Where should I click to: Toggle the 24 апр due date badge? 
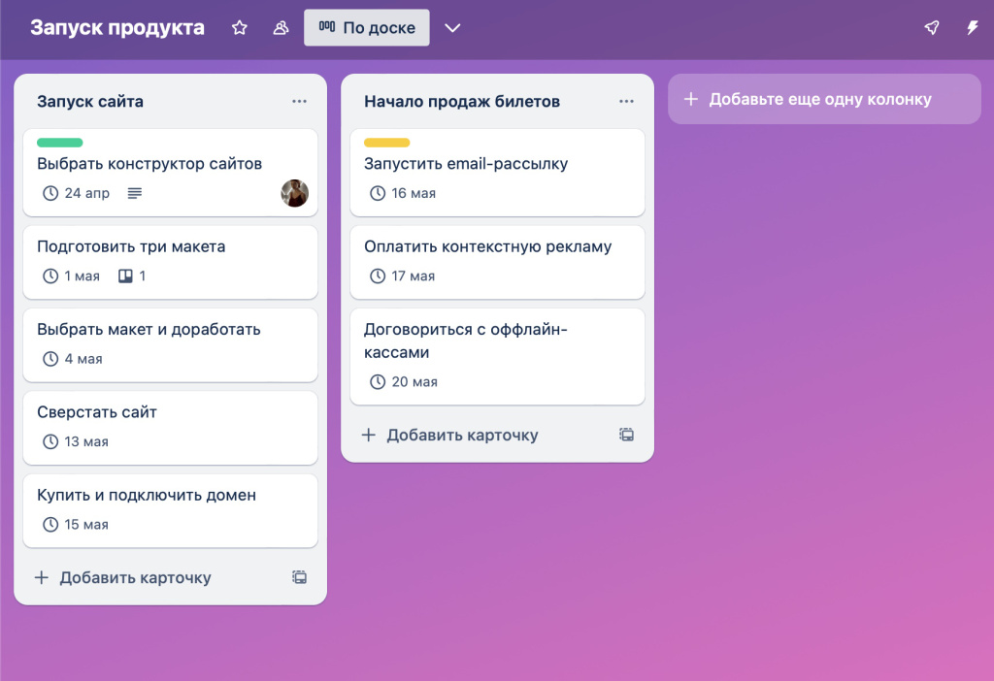(x=77, y=193)
